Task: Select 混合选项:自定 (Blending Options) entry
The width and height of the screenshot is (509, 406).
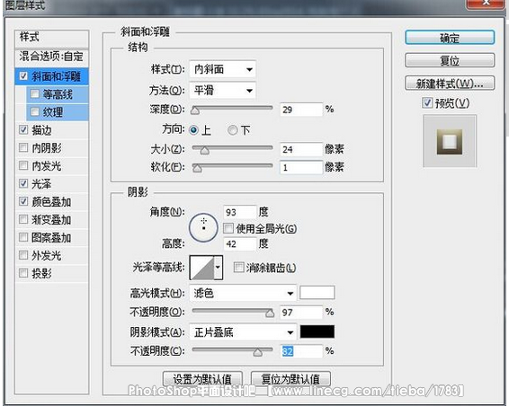Action: [x=51, y=57]
